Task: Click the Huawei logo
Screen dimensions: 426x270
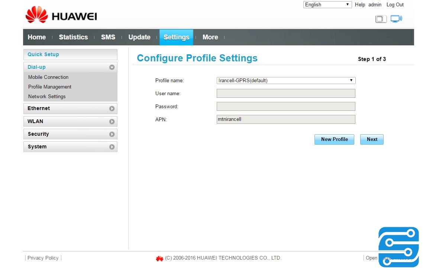Action: (61, 15)
